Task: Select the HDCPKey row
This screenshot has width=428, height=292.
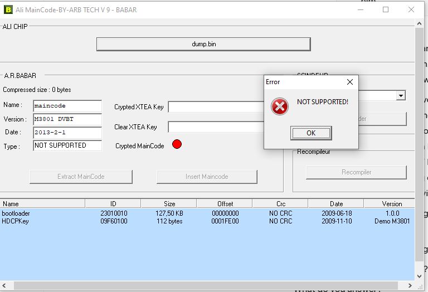Action: tap(207, 221)
